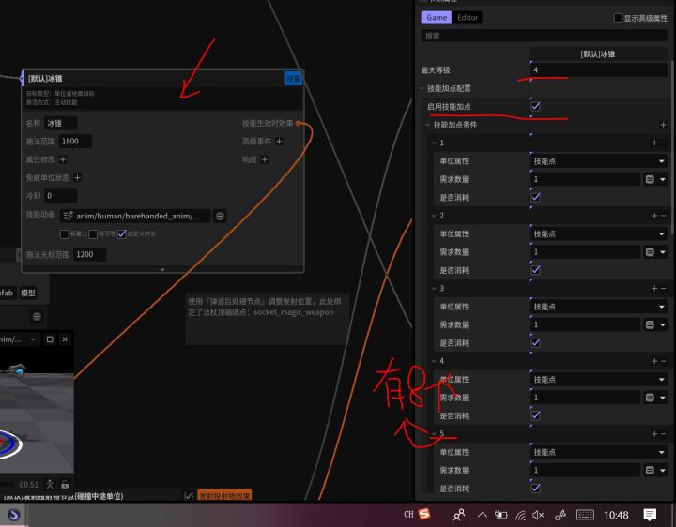
Task: Collapse condition entry 2
Action: (434, 216)
